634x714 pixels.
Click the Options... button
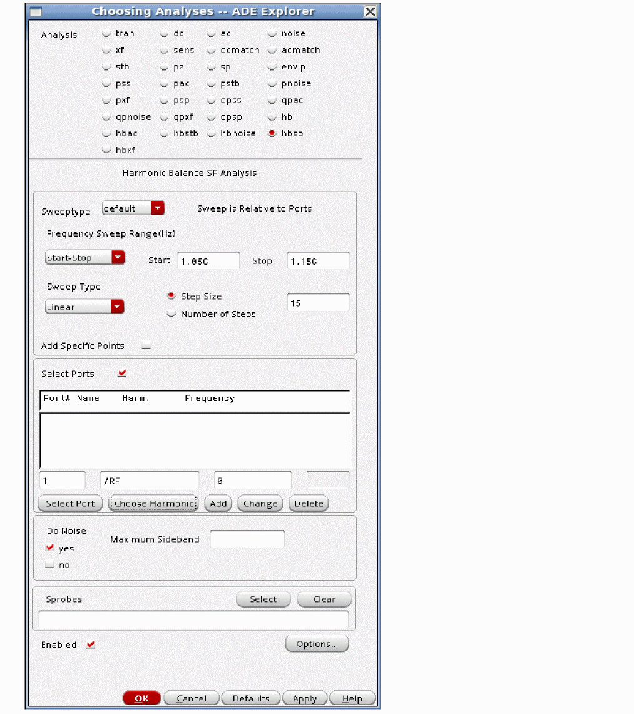[317, 644]
